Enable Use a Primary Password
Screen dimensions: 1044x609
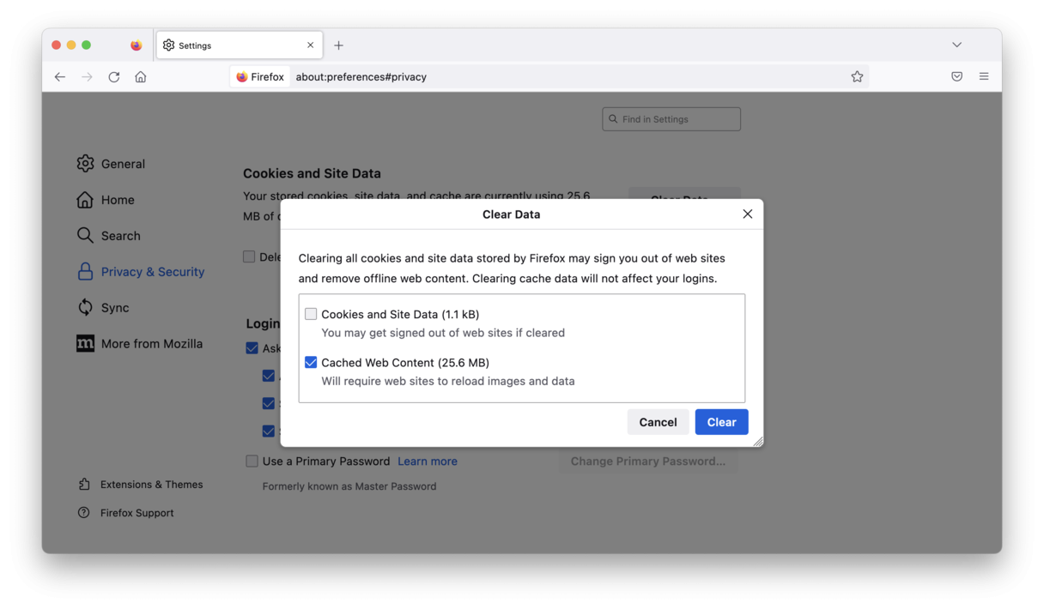(x=252, y=461)
